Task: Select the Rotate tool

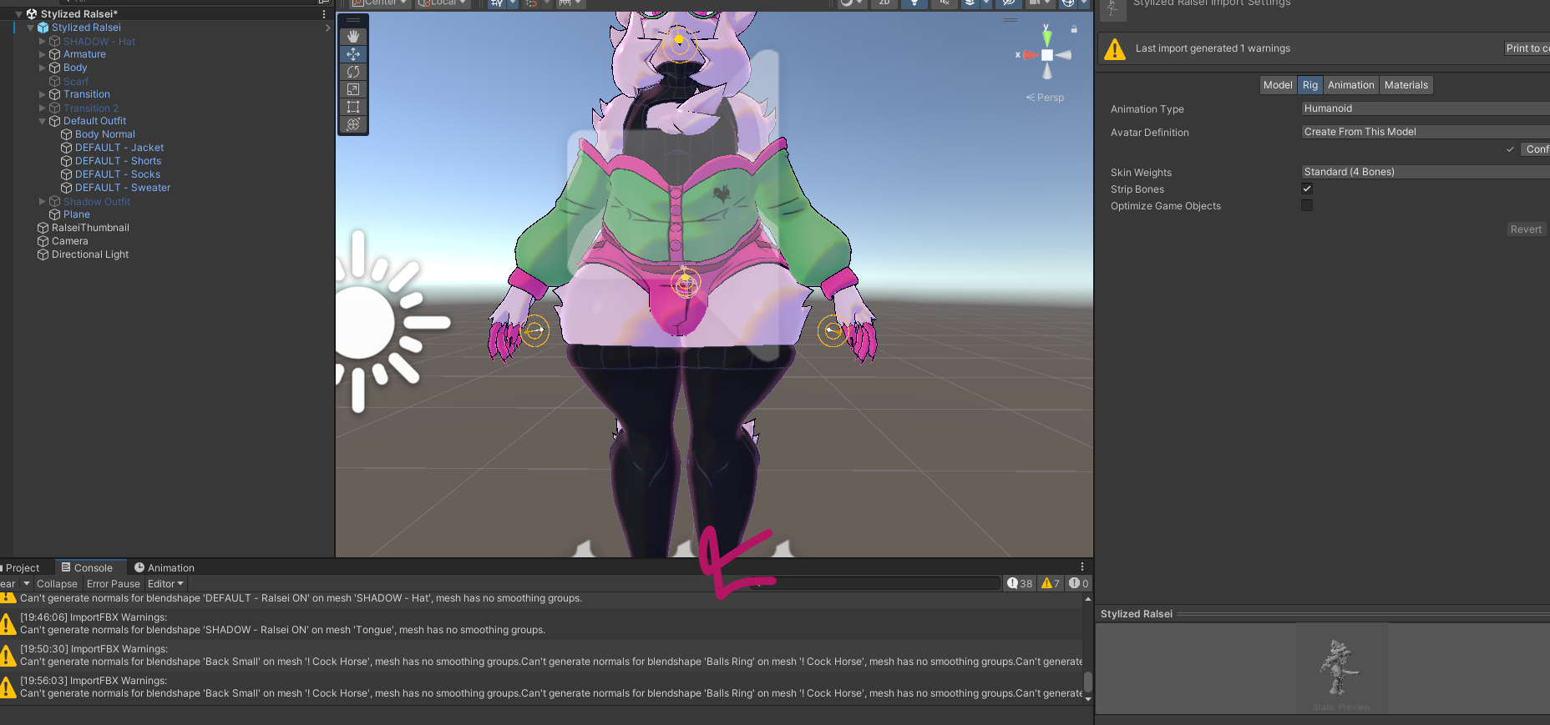Action: click(353, 72)
